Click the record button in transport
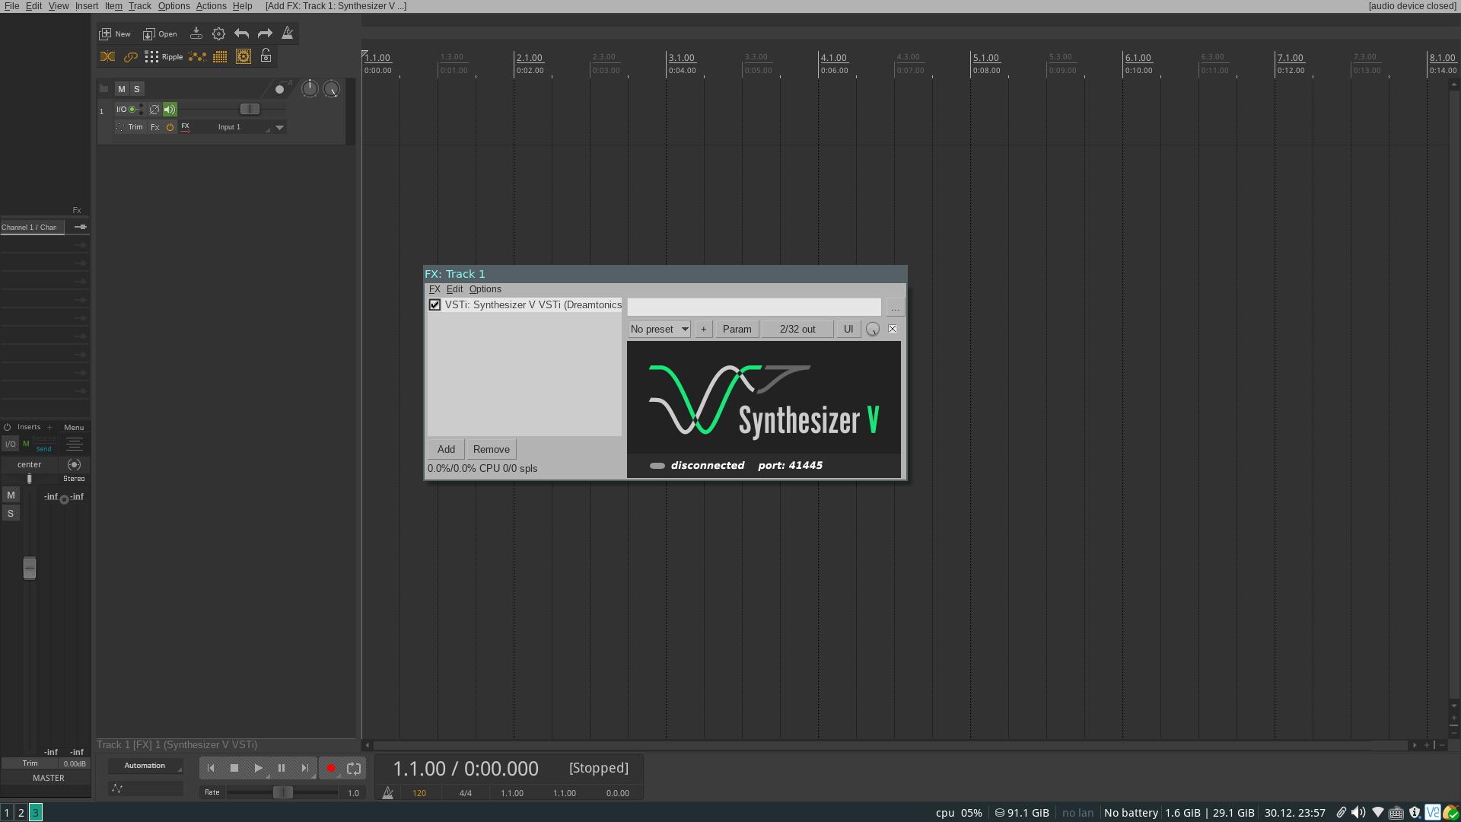The width and height of the screenshot is (1461, 822). coord(330,769)
